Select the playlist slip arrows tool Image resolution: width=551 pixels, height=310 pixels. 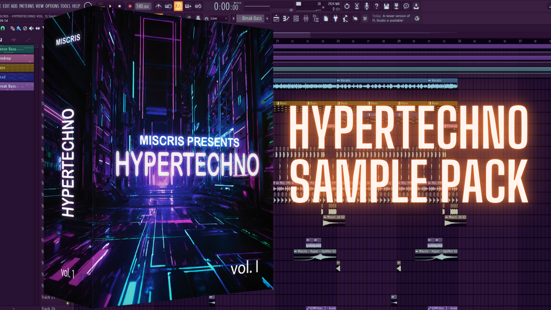point(38,29)
